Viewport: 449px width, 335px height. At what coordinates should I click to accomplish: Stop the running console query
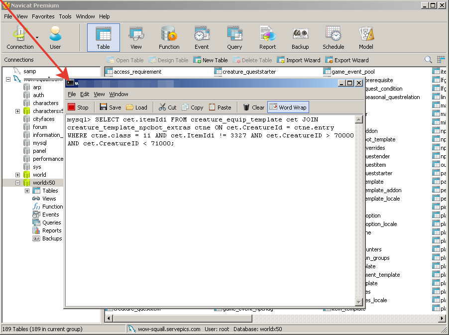pyautogui.click(x=78, y=108)
